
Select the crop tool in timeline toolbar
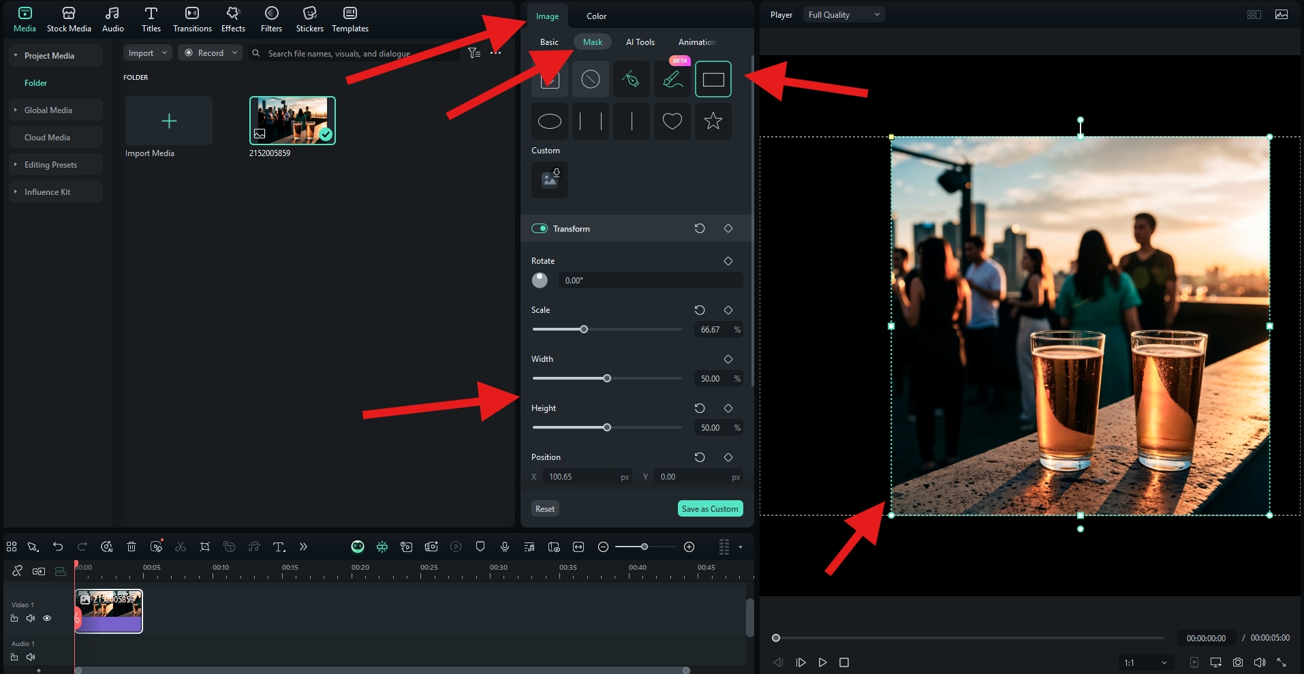[205, 547]
